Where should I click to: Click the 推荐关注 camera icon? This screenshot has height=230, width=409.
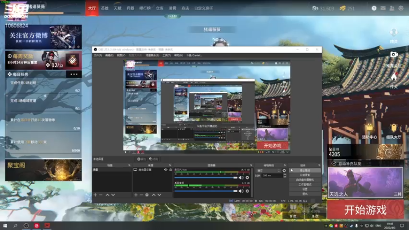tap(394, 55)
